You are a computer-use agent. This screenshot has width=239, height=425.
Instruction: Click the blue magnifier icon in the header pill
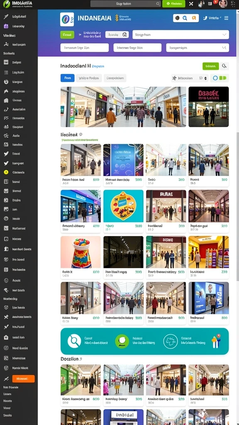pos(185,18)
